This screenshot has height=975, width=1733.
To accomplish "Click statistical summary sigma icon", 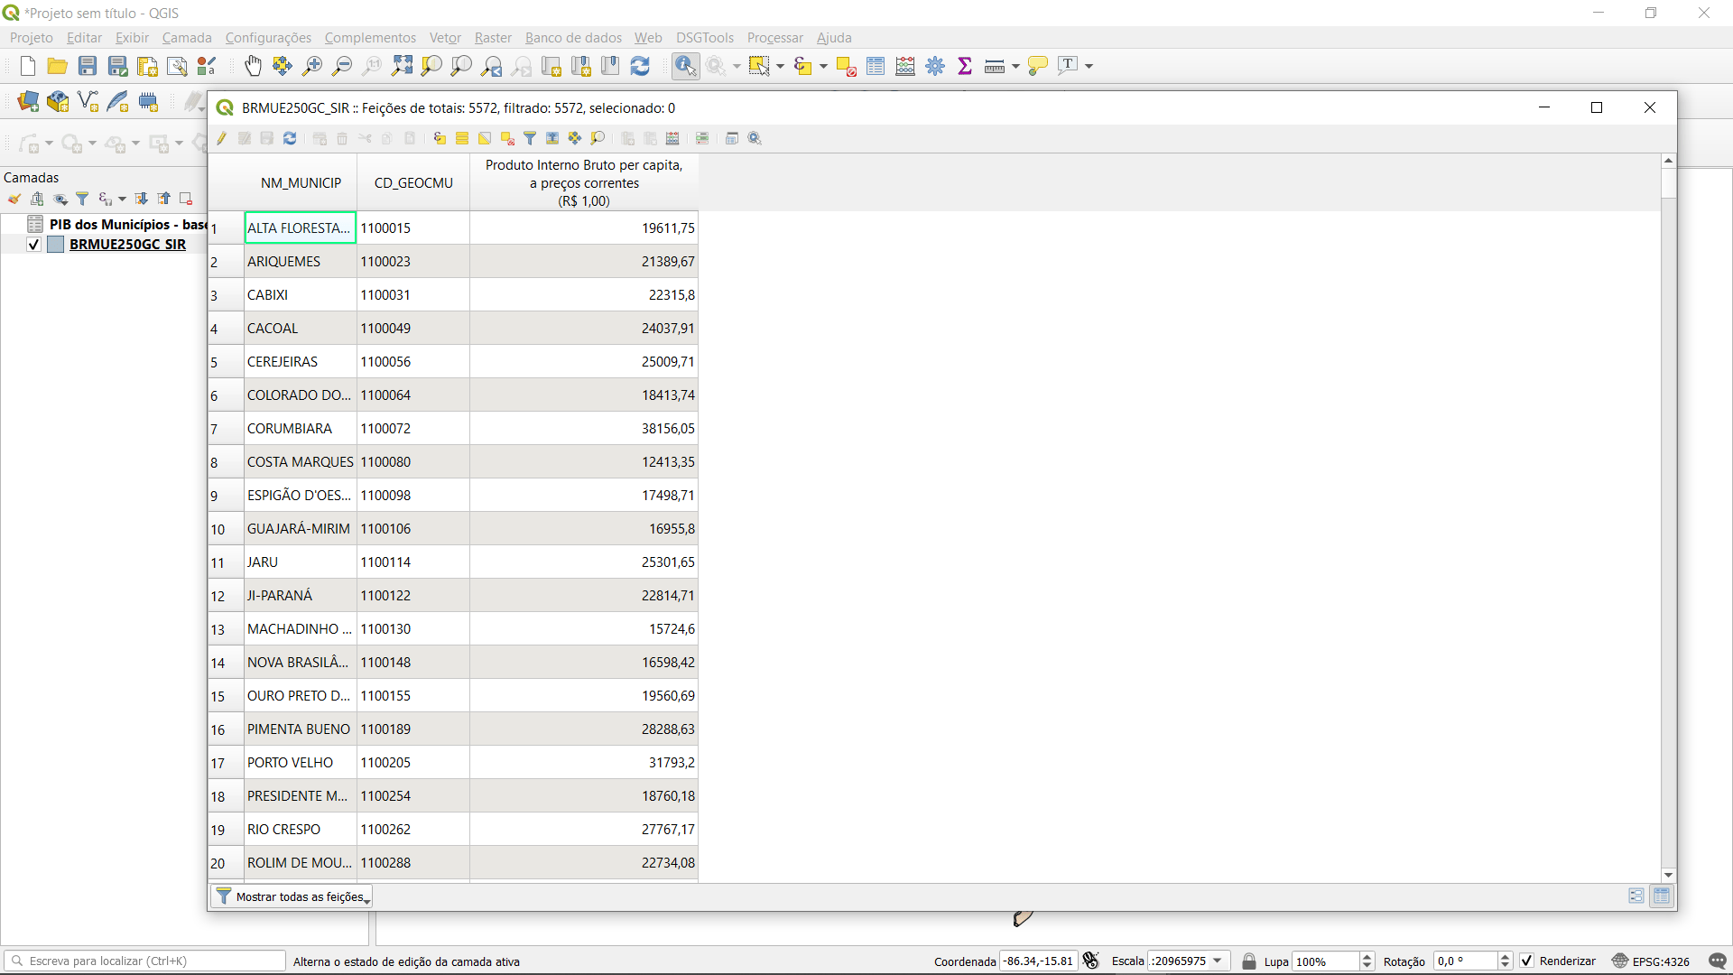I will point(965,66).
